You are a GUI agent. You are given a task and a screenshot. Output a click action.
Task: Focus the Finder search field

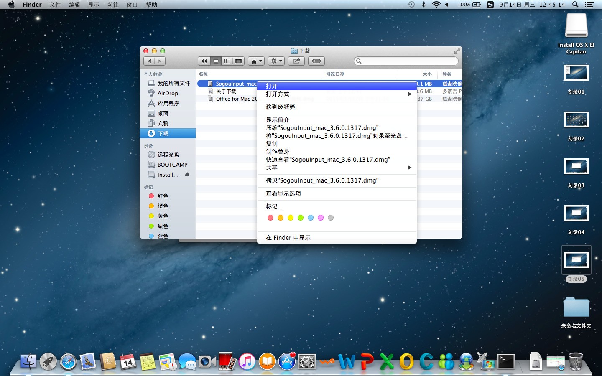click(x=406, y=61)
